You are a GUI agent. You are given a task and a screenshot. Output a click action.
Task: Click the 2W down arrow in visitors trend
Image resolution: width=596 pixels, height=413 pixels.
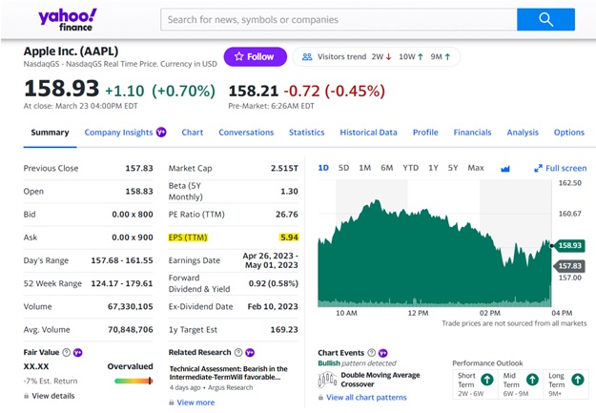point(388,56)
